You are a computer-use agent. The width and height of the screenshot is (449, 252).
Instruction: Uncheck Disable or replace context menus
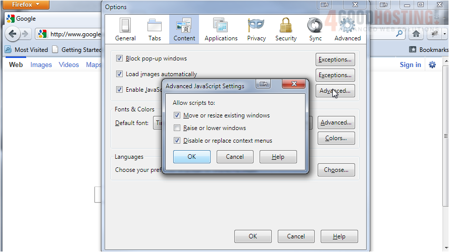pyautogui.click(x=177, y=141)
